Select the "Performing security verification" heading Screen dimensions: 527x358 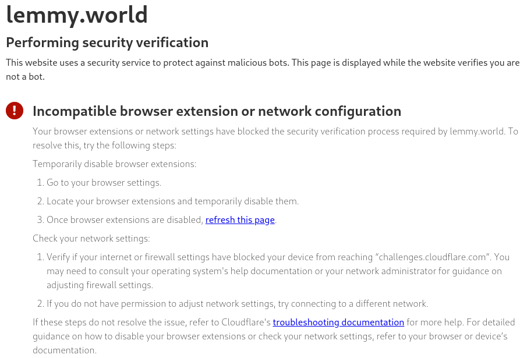[107, 42]
